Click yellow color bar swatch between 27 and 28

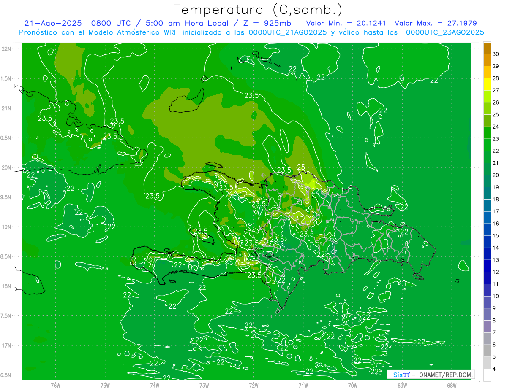click(487, 84)
